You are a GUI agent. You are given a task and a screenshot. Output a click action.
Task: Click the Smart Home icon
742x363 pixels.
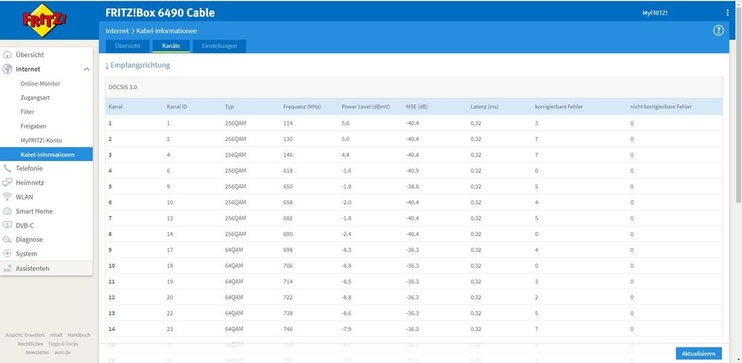7,212
